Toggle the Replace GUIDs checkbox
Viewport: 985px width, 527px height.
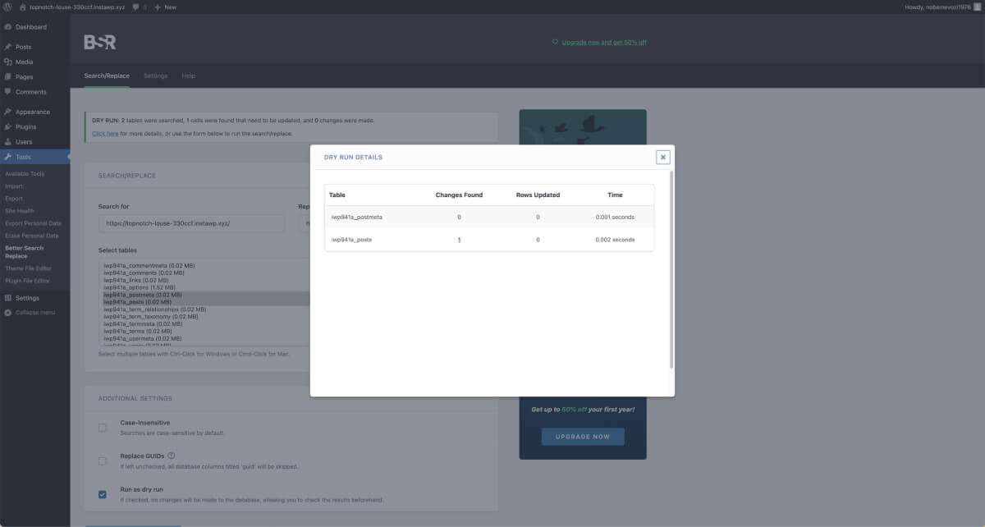click(103, 461)
